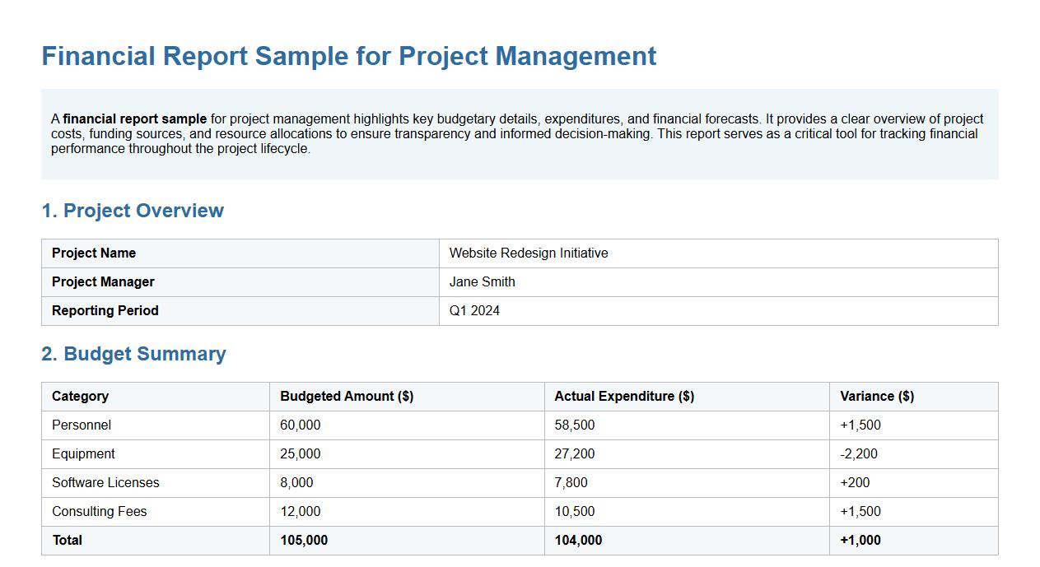The image size is (1040, 567).
Task: Select the introductory summary paragraph text
Action: pos(517,133)
